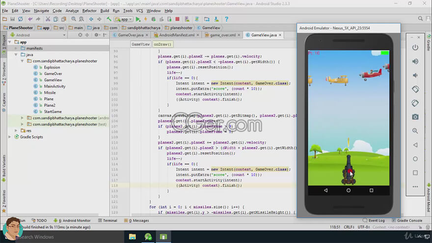The height and width of the screenshot is (243, 432).
Task: Open the Build menu
Action: coord(105,11)
